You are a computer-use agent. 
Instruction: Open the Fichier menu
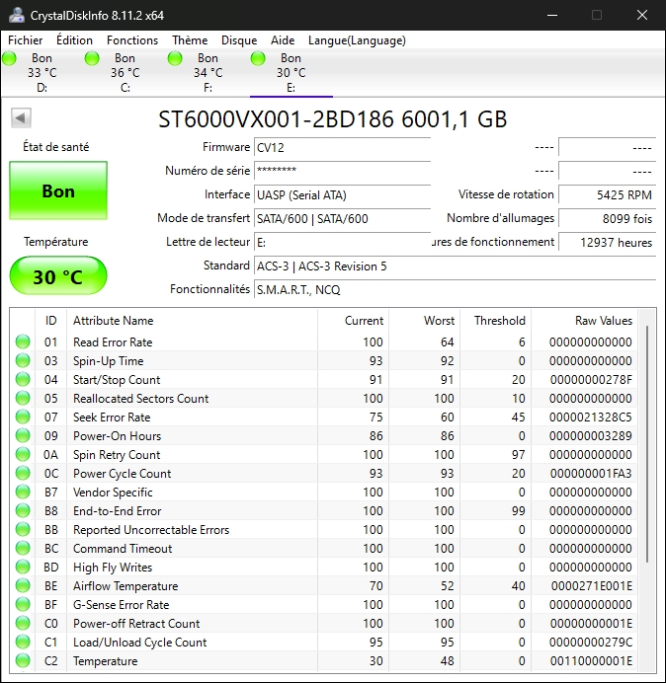click(26, 40)
